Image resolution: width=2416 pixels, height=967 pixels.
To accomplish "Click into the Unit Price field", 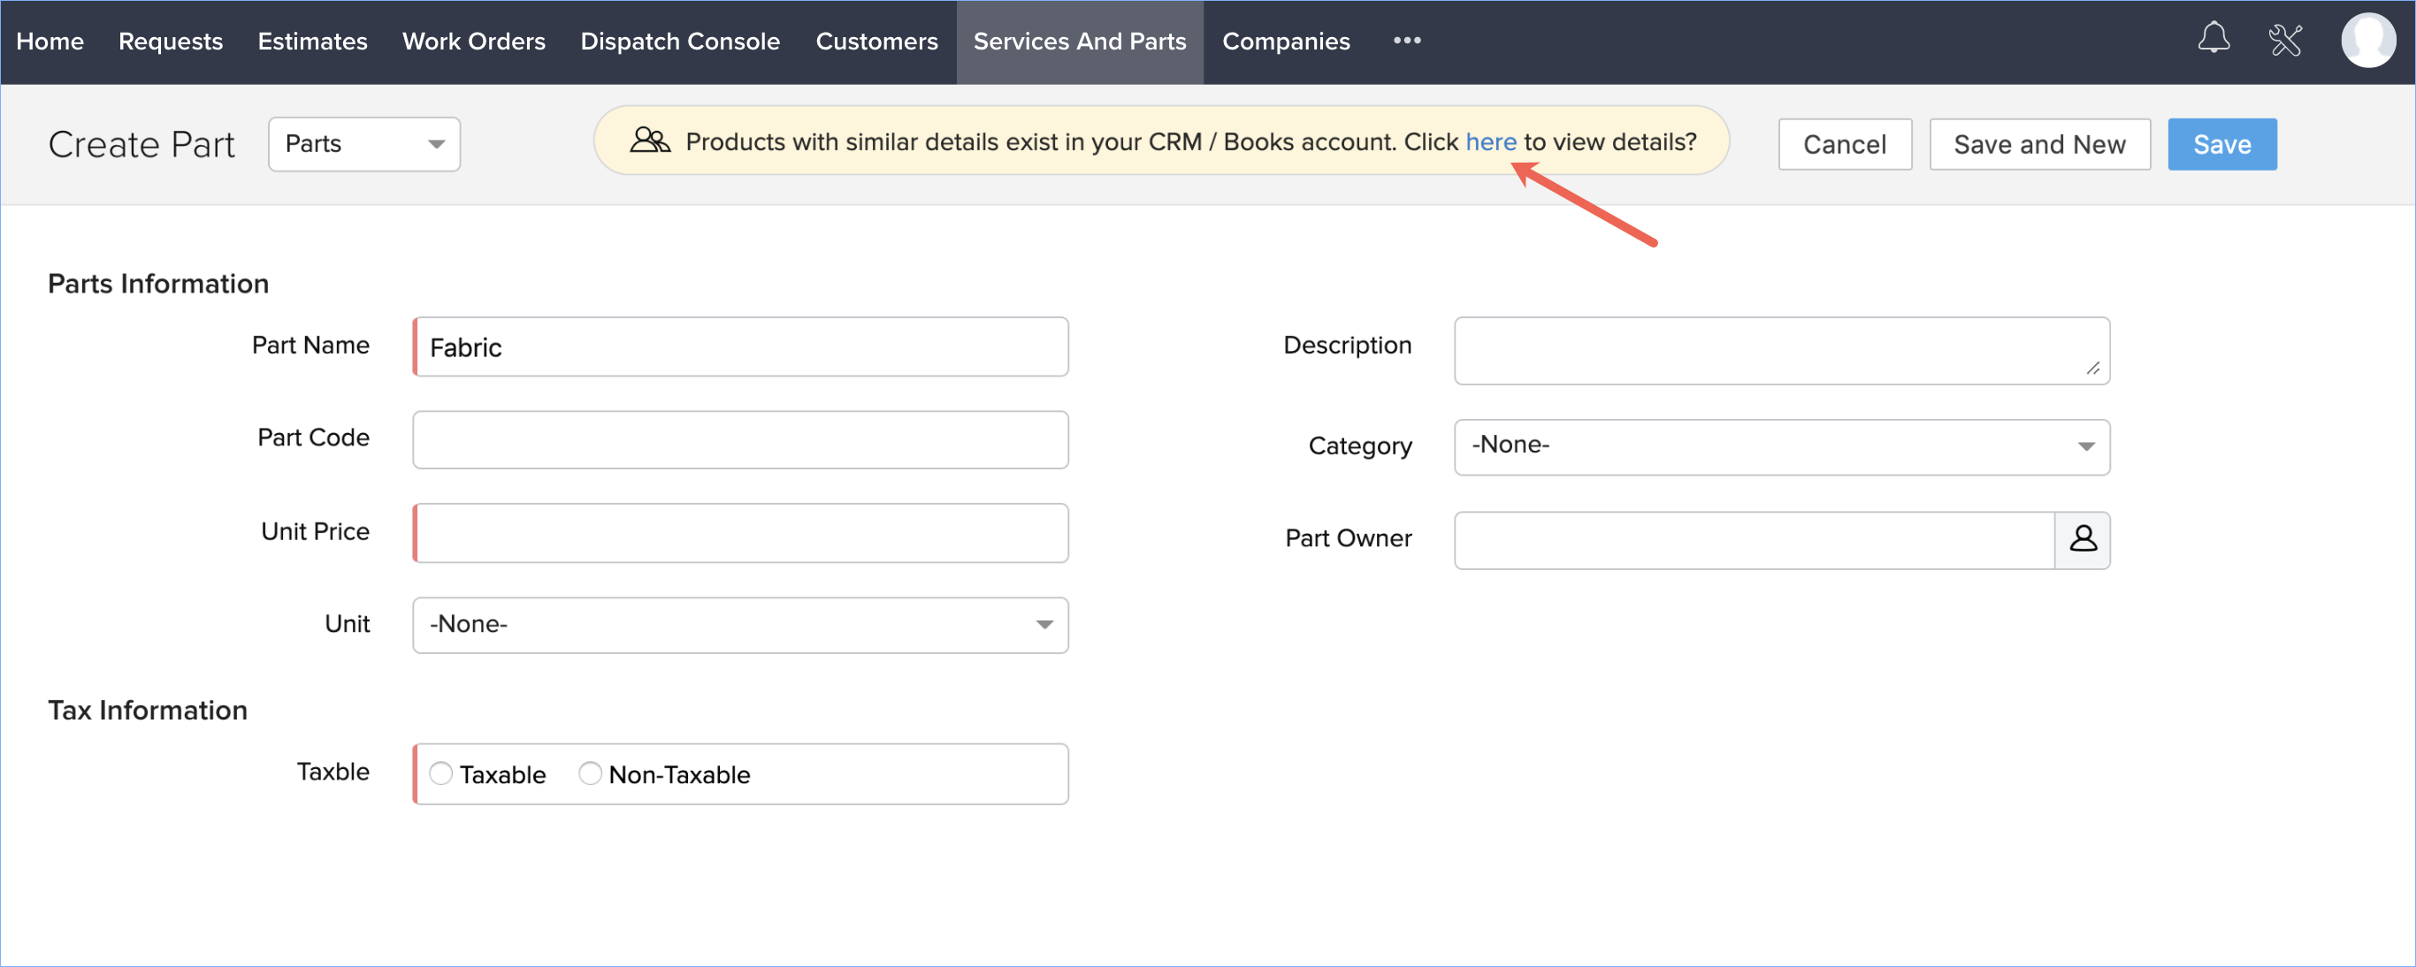I will 740,532.
